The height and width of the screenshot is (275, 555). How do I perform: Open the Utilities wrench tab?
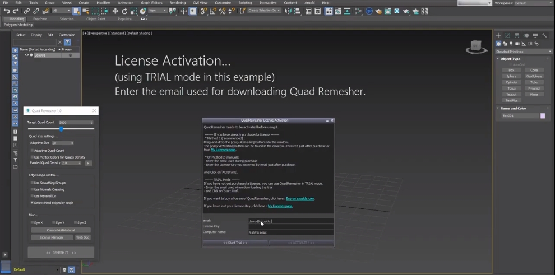click(544, 35)
